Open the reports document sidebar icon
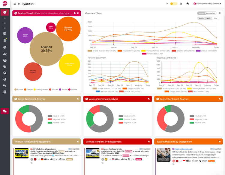 (x=5, y=40)
